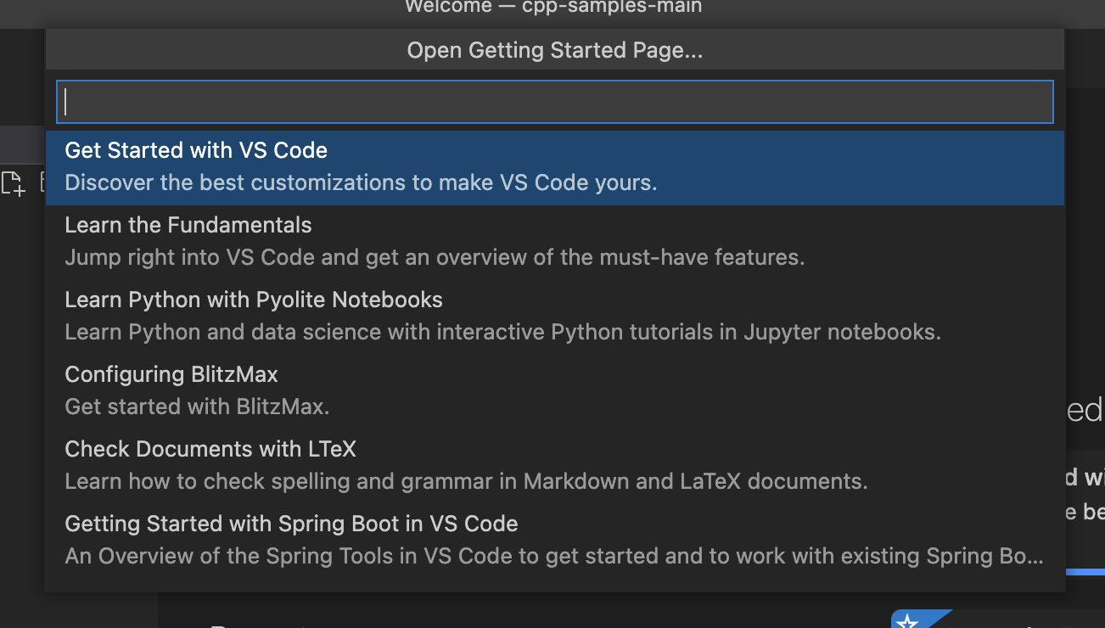1105x628 pixels.
Task: Click the "Open Getting Started Page..." header
Action: (x=554, y=49)
